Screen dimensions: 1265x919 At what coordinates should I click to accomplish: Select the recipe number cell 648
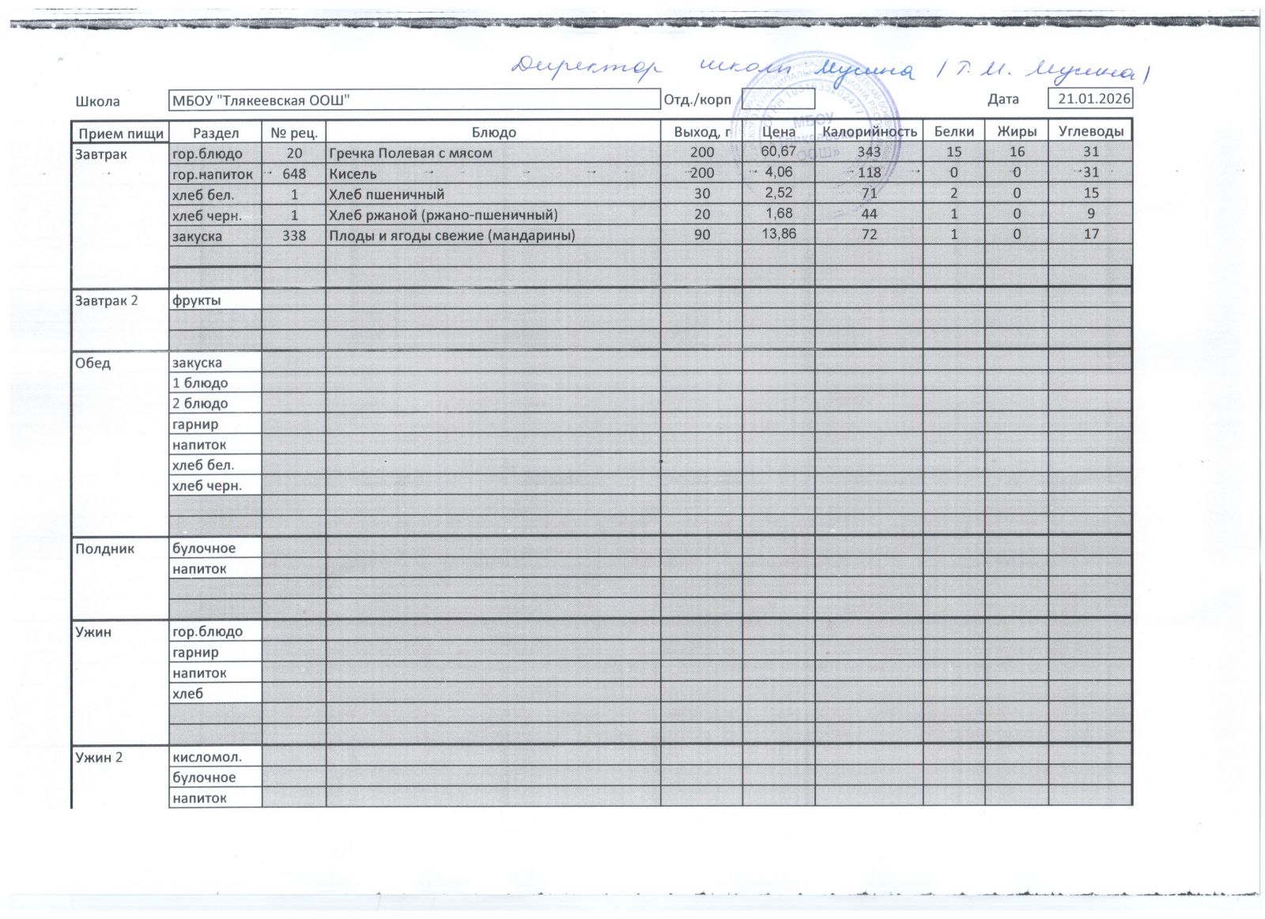pyautogui.click(x=293, y=174)
